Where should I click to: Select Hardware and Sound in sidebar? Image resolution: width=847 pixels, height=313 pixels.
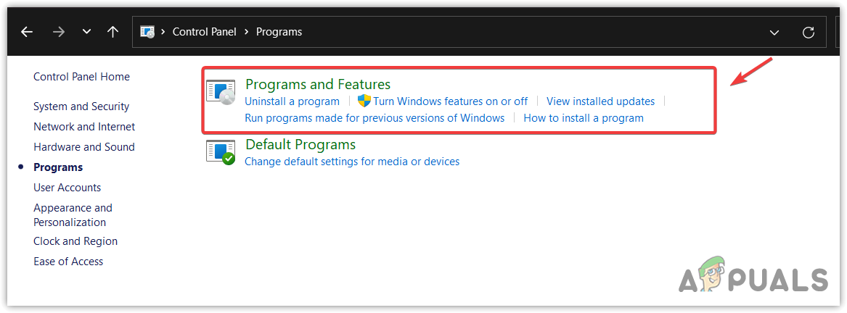[x=84, y=147]
